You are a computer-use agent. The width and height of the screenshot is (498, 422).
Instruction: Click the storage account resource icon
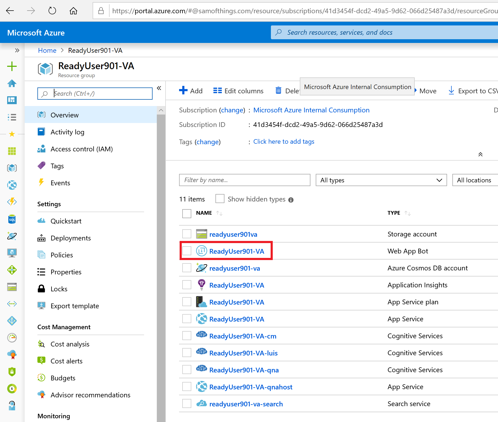(201, 234)
